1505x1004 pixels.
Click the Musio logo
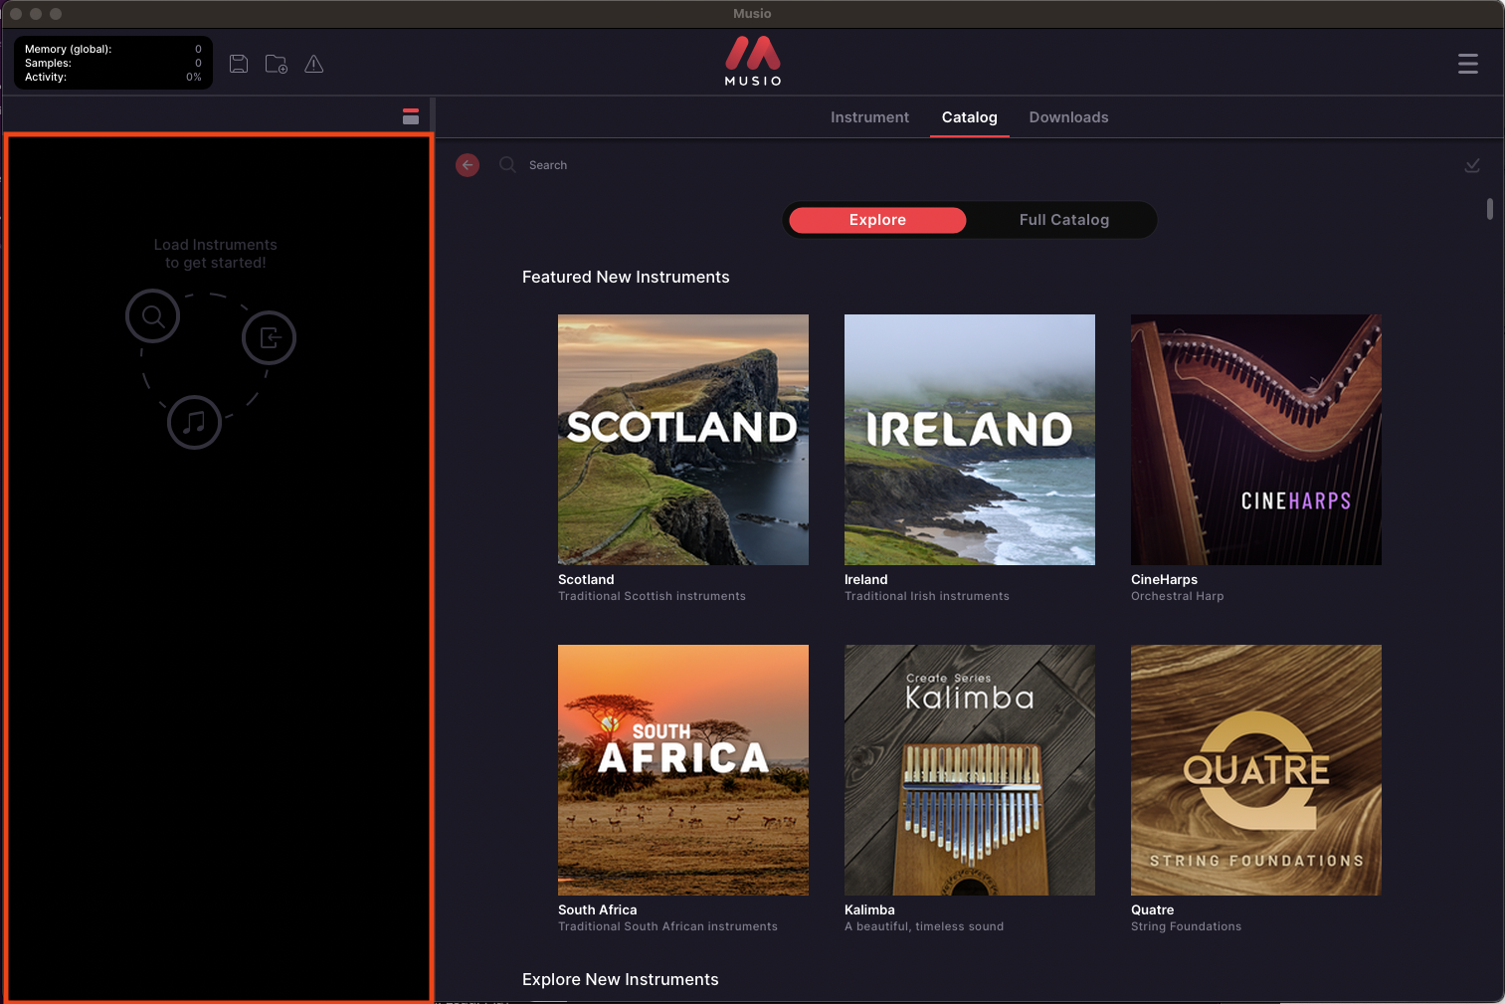[753, 61]
